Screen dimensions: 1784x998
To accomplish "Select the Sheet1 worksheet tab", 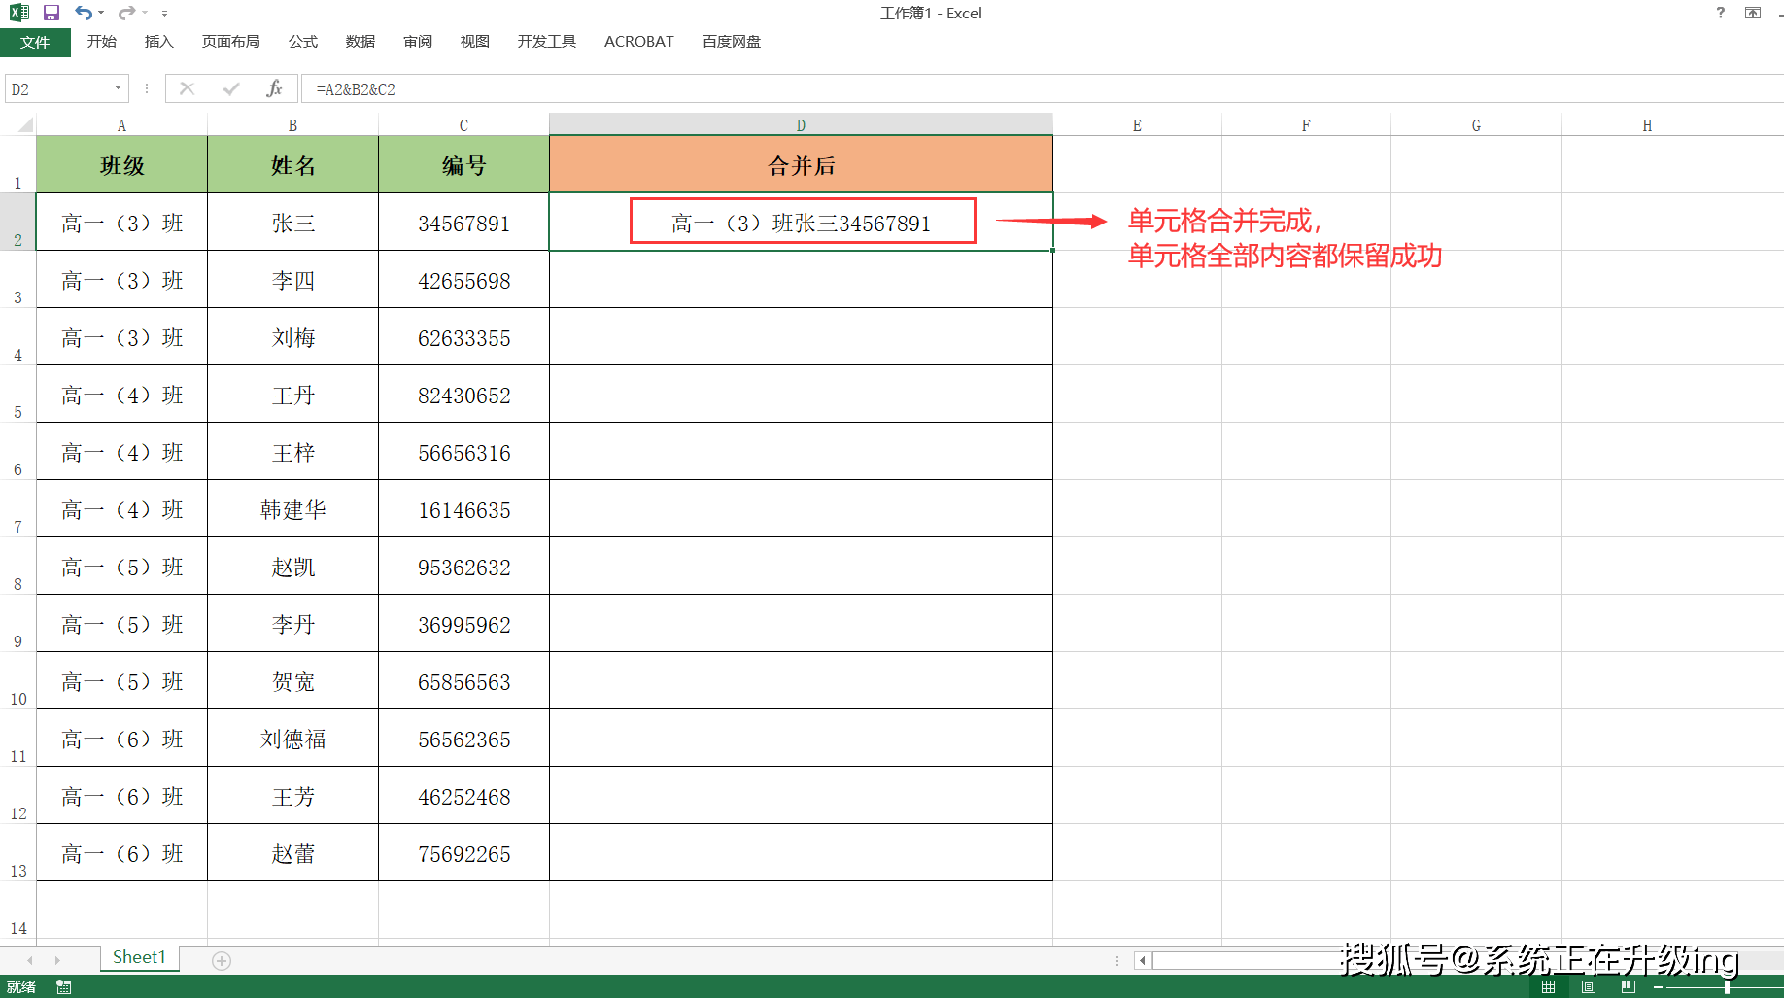I will [139, 957].
